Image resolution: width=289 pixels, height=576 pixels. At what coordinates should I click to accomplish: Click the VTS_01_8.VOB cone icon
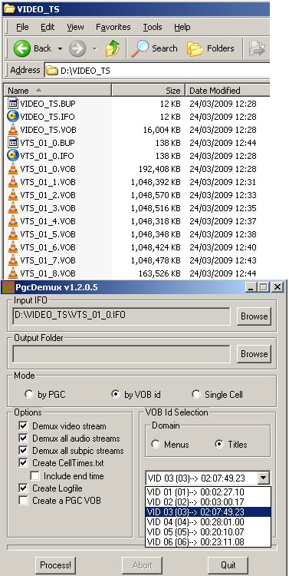(13, 273)
